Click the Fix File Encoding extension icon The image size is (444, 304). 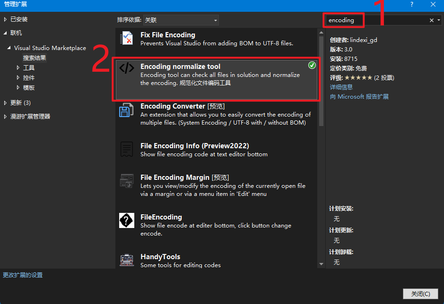tap(126, 38)
